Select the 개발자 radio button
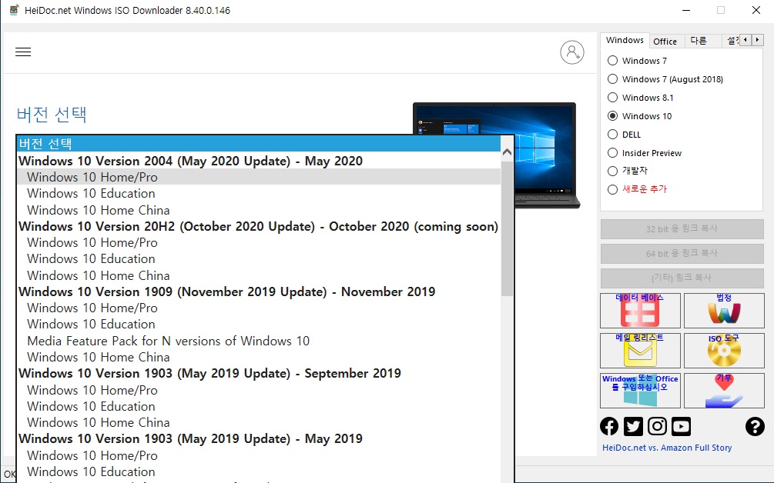Image resolution: width=774 pixels, height=483 pixels. (x=612, y=171)
